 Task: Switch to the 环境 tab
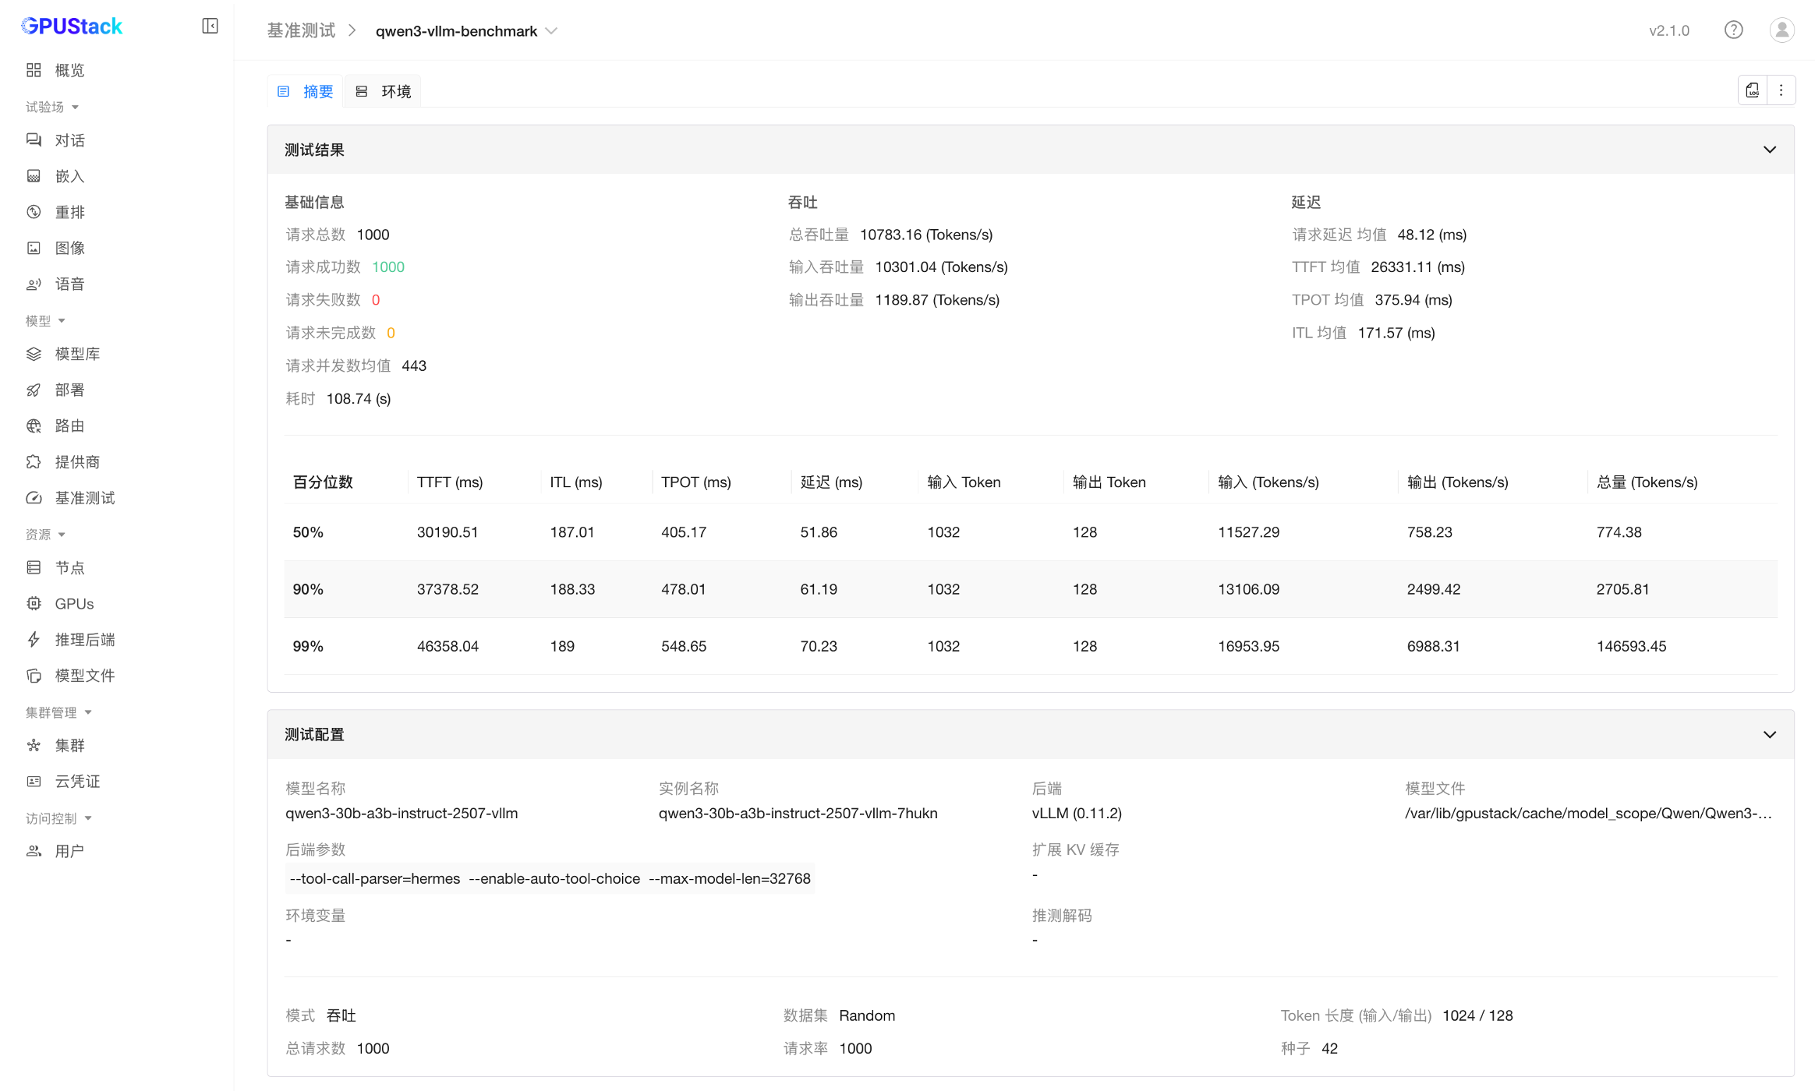pyautogui.click(x=384, y=92)
